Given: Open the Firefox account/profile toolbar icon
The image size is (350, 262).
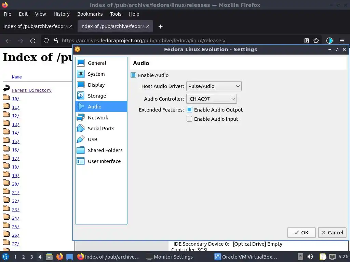Looking at the screenshot, I should point(329,41).
